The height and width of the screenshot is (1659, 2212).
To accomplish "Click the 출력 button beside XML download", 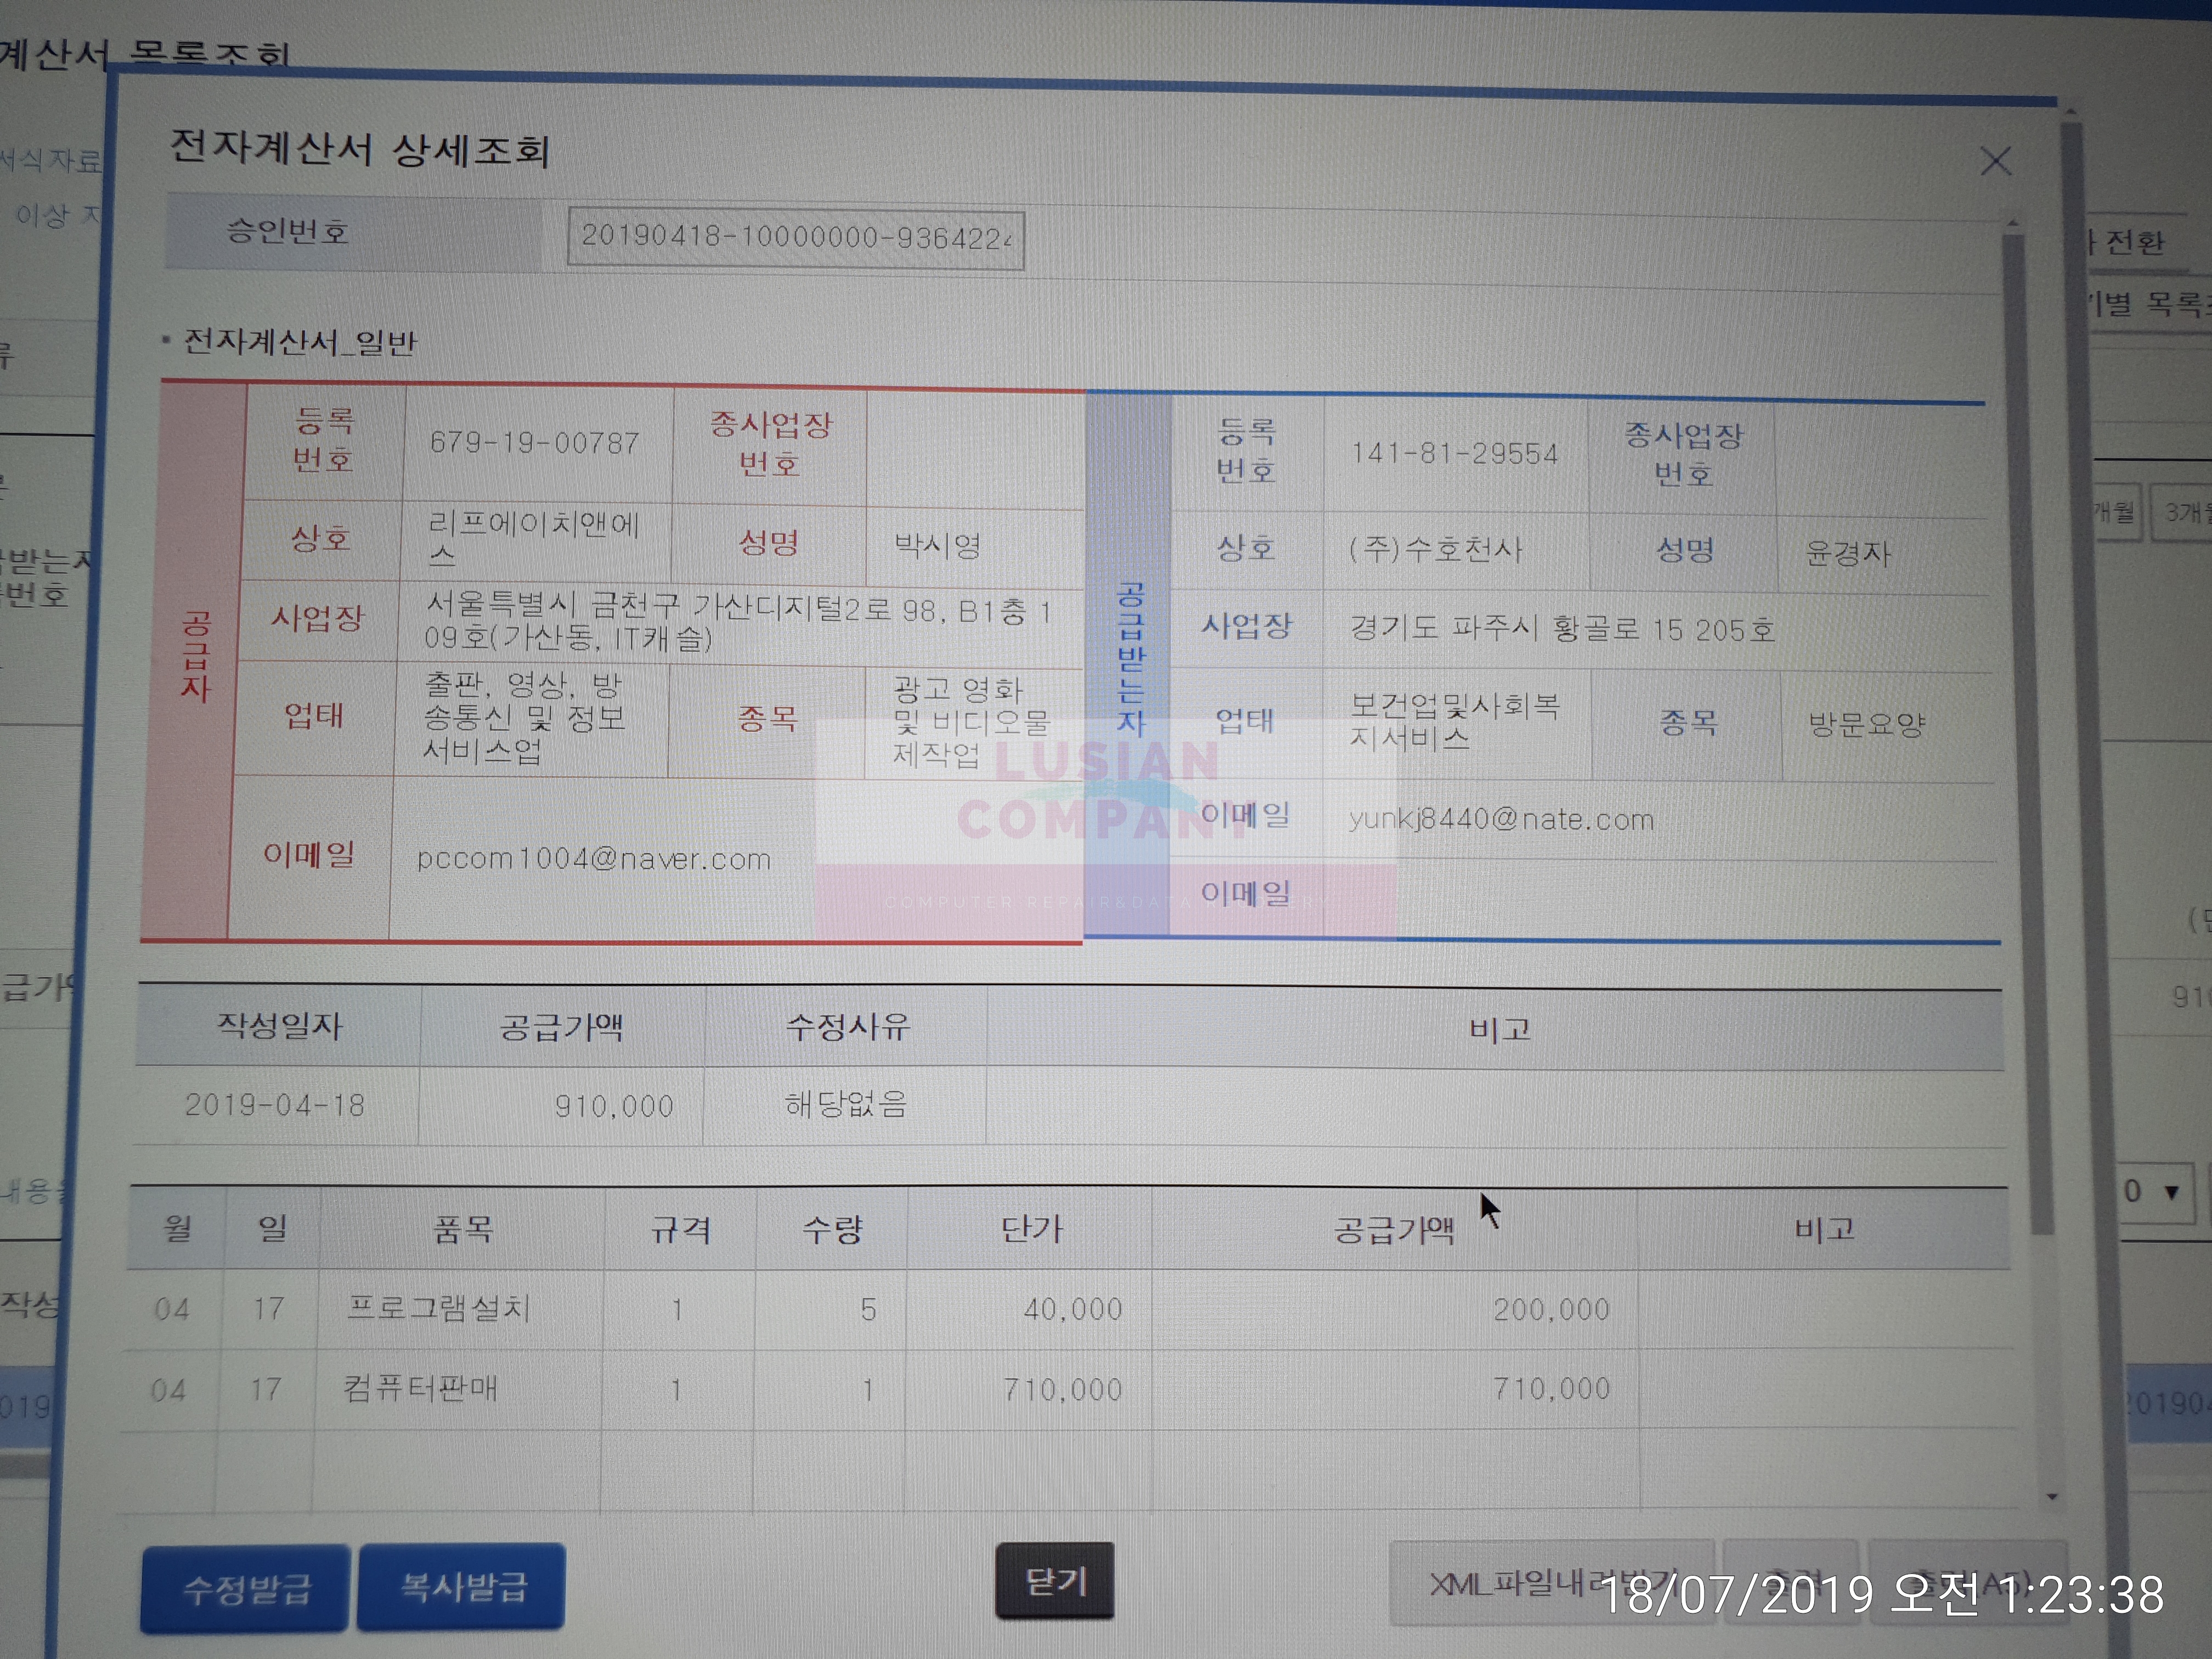I will 1792,1583.
